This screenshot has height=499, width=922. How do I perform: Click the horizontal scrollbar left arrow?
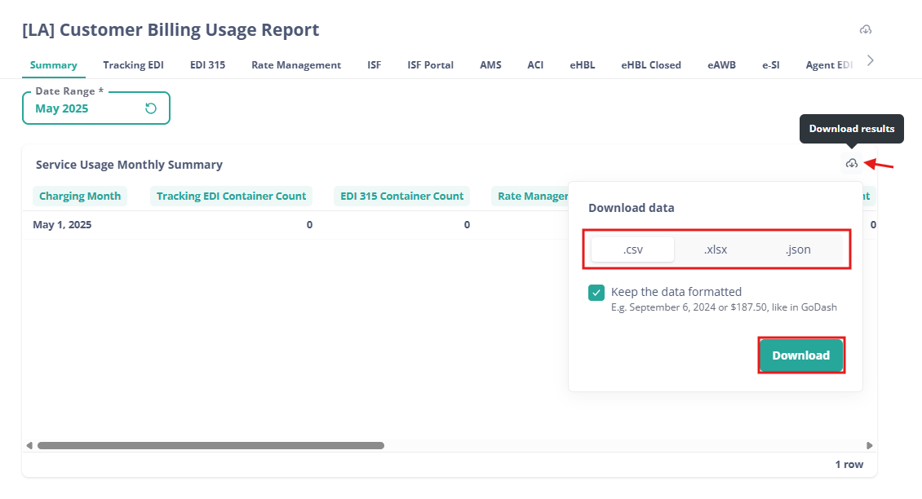(x=29, y=445)
